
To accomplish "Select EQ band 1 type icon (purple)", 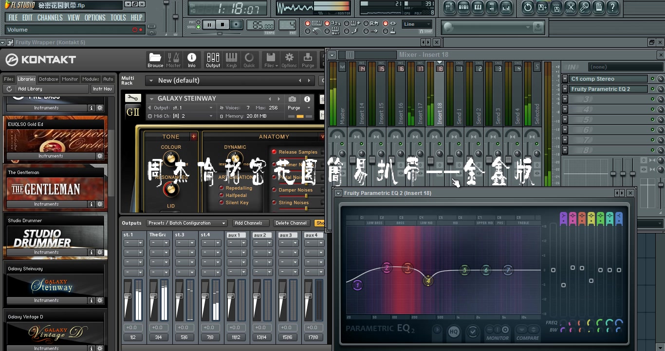I will pyautogui.click(x=563, y=218).
